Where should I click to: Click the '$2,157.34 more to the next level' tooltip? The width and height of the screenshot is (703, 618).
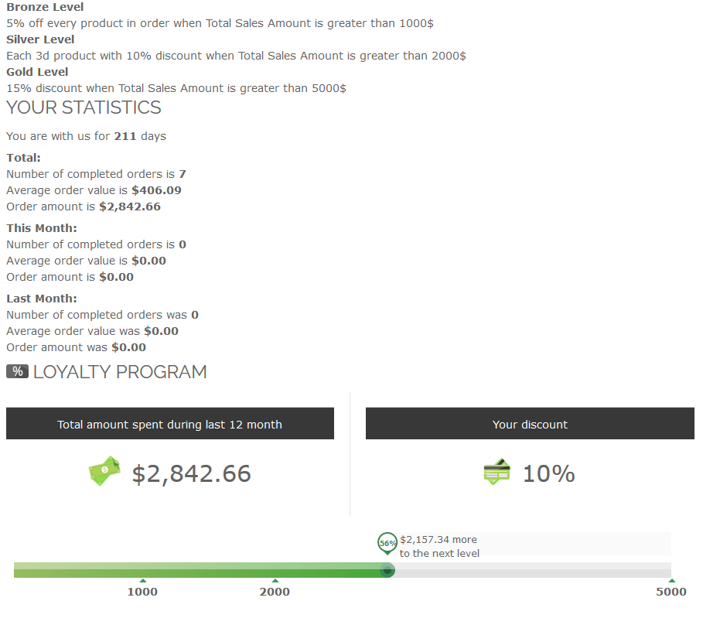click(x=439, y=546)
